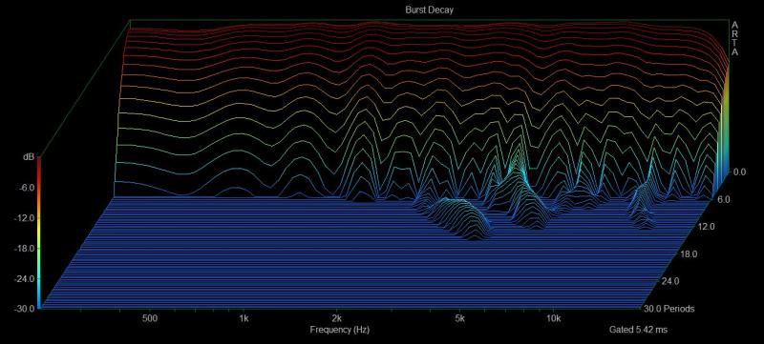Click the Gated 5.42 ms text
The image size is (764, 344).
click(x=638, y=330)
